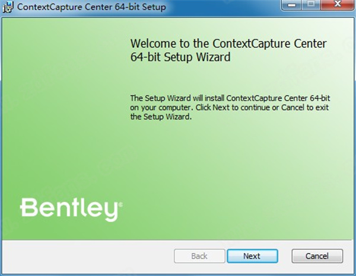356x276 pixels.
Task: Click the disabled Back button
Action: point(199,256)
